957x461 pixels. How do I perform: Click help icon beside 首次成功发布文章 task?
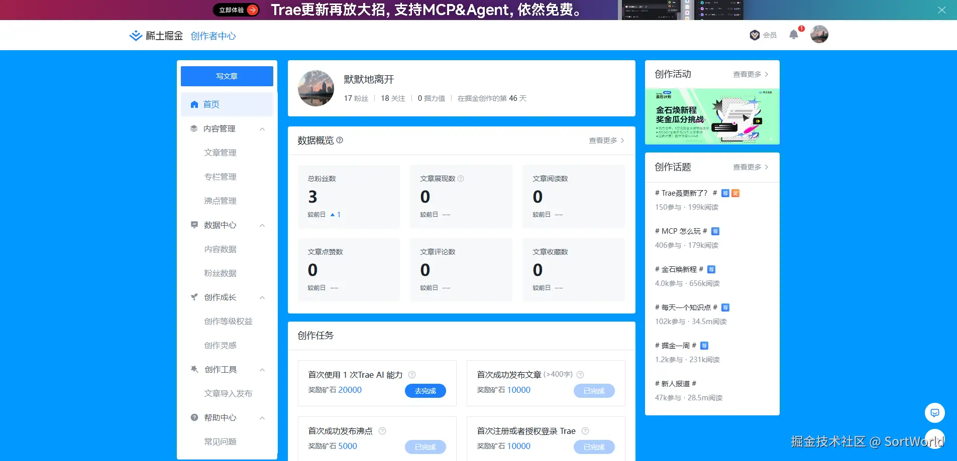point(580,375)
